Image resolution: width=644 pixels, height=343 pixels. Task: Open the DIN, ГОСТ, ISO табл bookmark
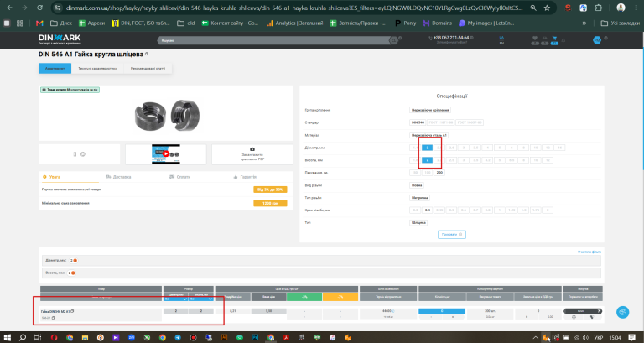click(x=141, y=23)
